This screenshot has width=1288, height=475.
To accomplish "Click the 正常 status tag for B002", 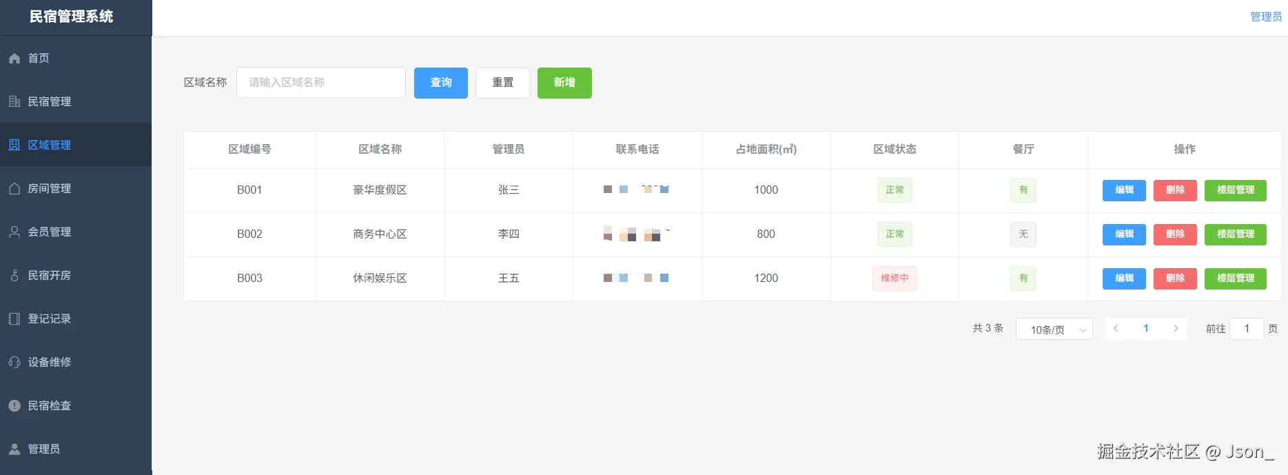I will pyautogui.click(x=895, y=234).
